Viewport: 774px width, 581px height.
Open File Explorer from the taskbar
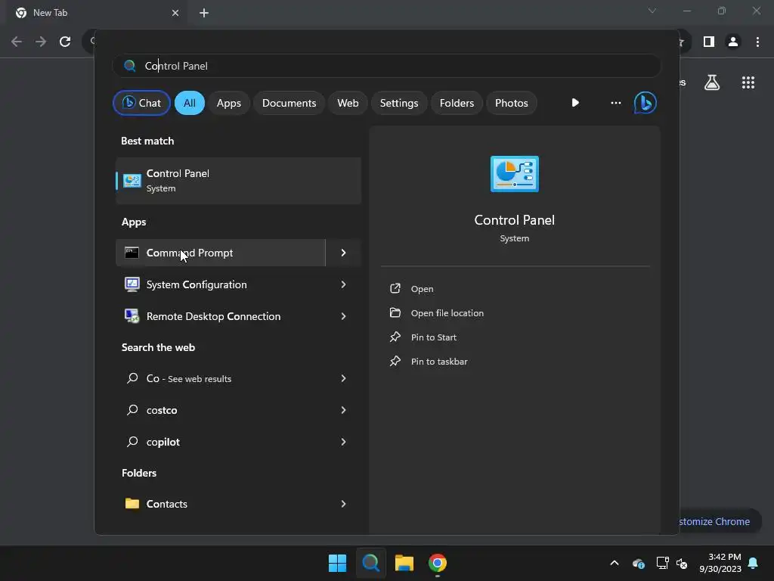coord(404,563)
